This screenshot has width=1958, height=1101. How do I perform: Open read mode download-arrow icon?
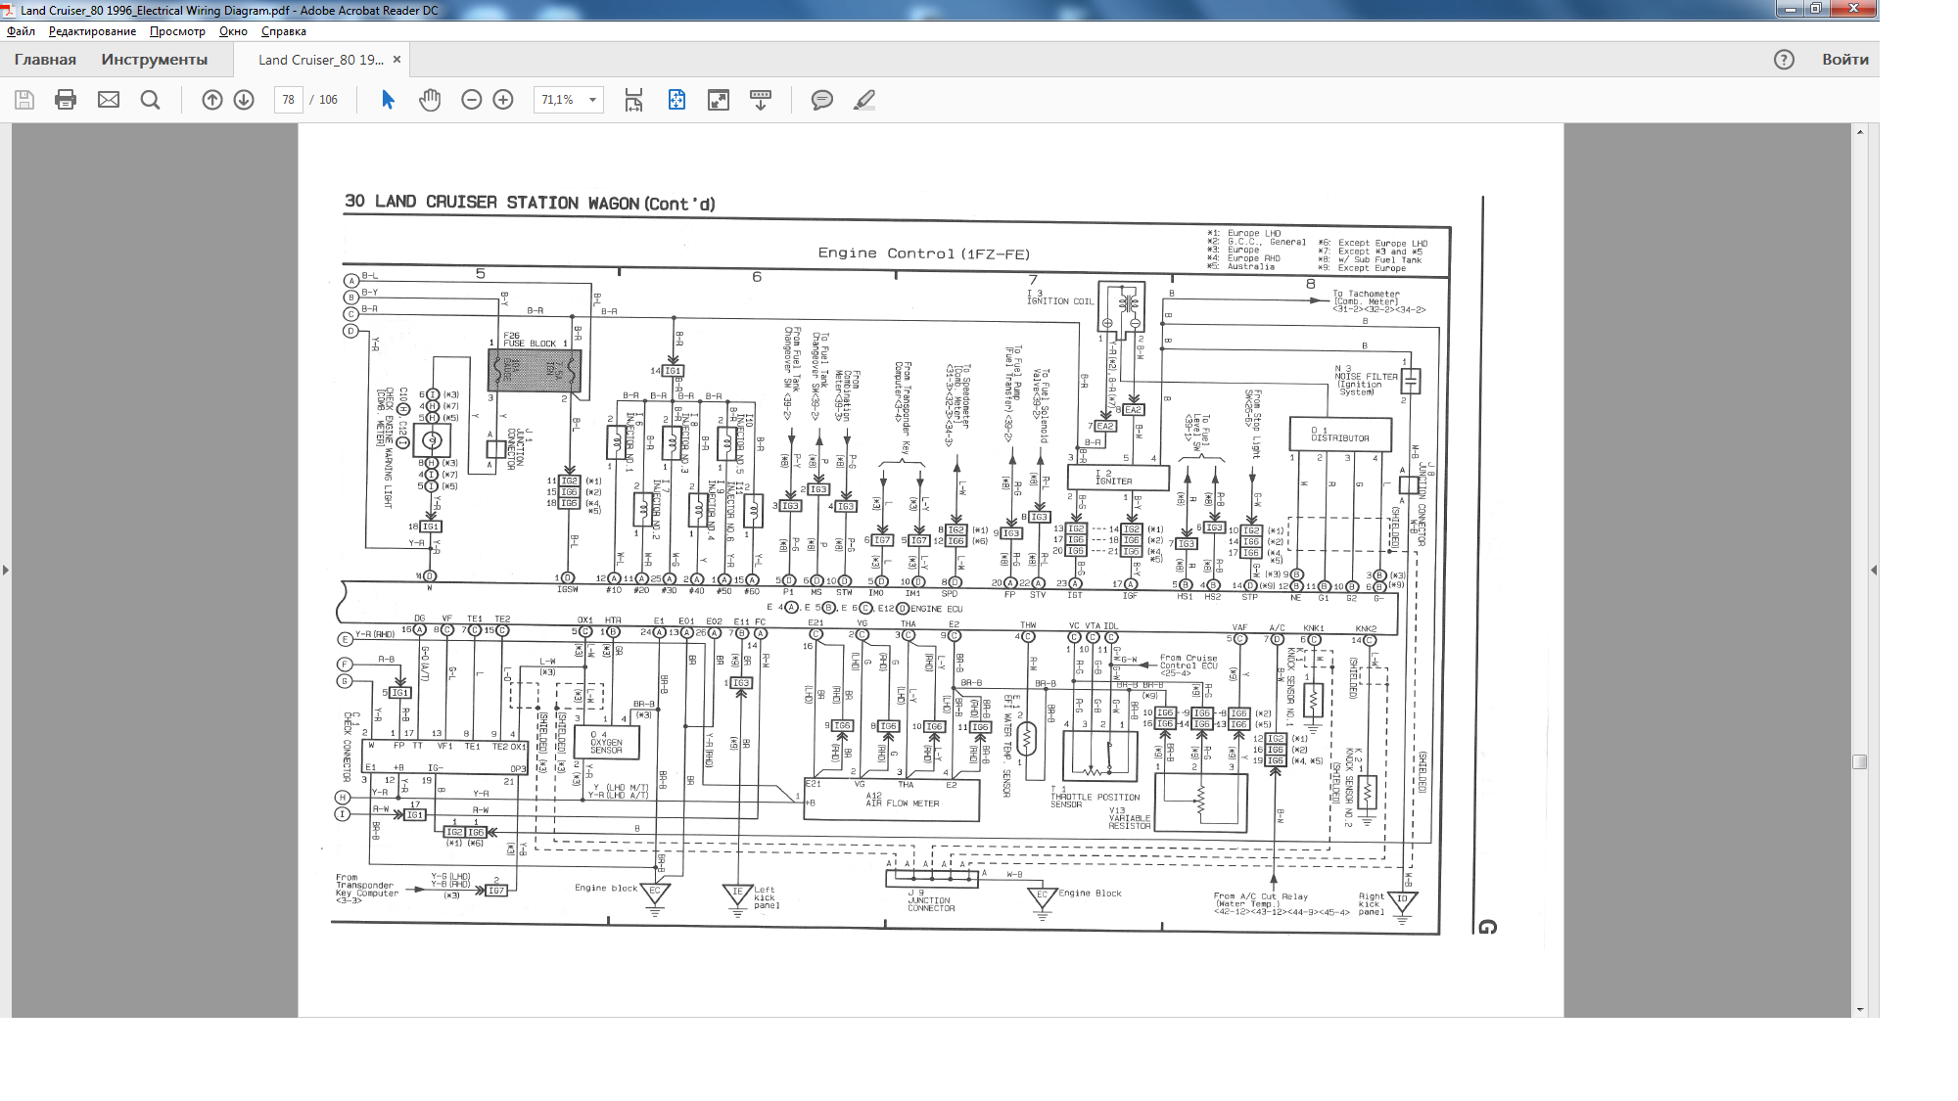(x=761, y=100)
